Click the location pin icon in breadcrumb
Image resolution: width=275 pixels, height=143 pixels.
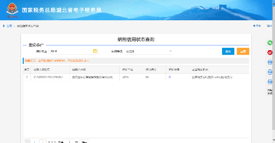point(4,26)
